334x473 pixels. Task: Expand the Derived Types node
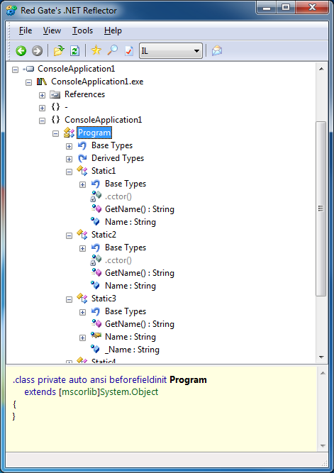pos(69,159)
